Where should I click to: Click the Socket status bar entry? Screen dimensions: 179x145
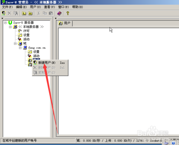click(x=155, y=141)
